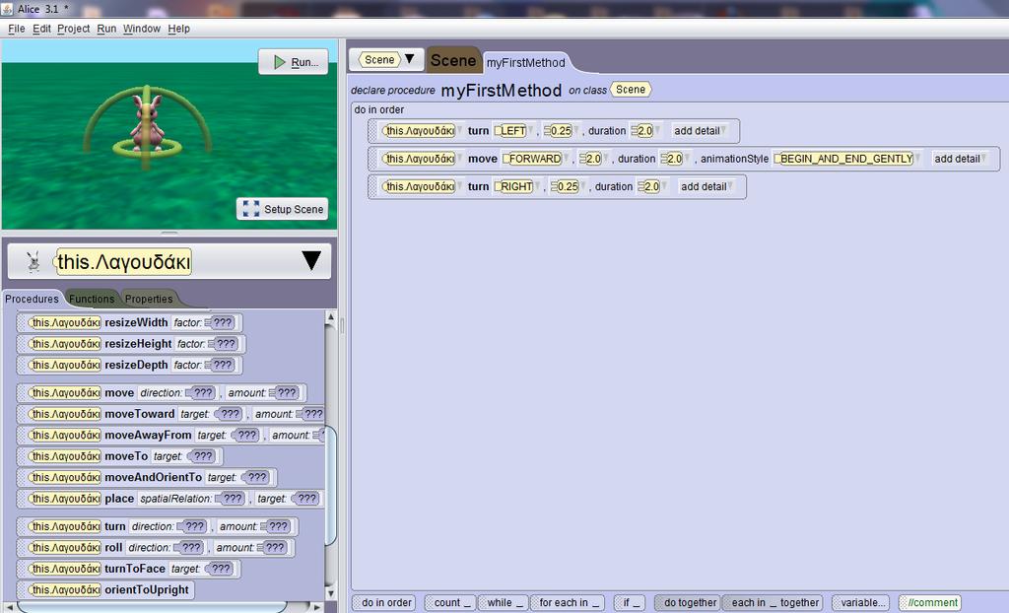This screenshot has width=1009, height=613.
Task: Open the FORWARD direction dropdown
Action: (x=535, y=159)
